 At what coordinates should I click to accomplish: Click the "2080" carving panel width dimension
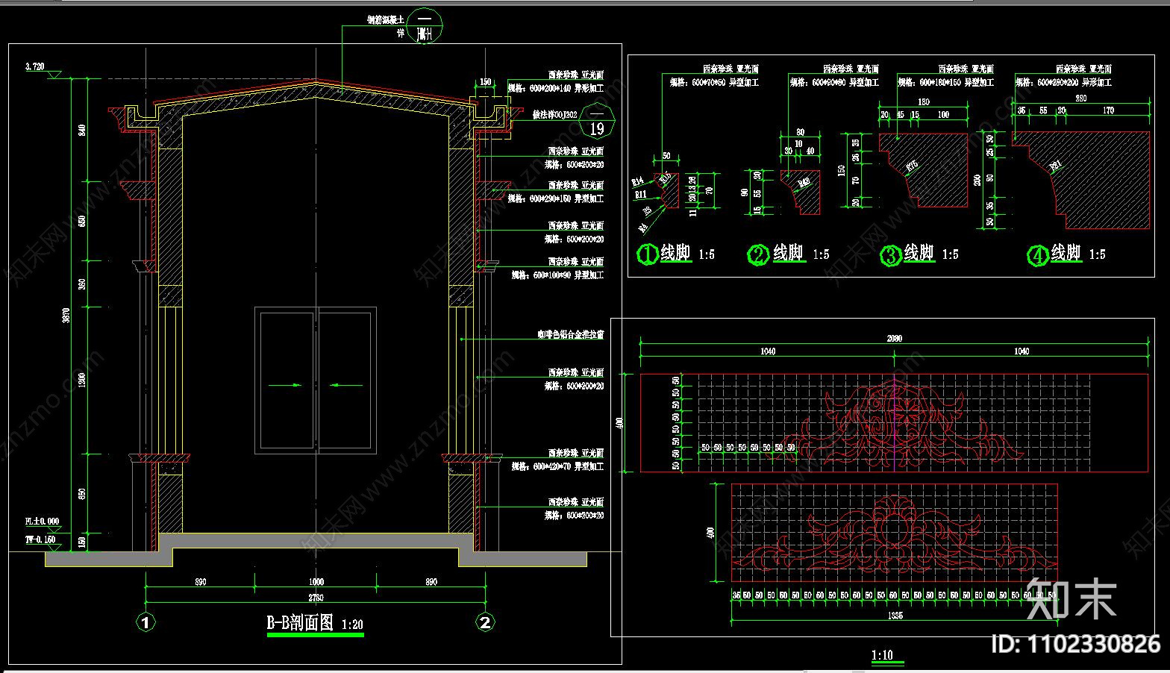coord(894,339)
